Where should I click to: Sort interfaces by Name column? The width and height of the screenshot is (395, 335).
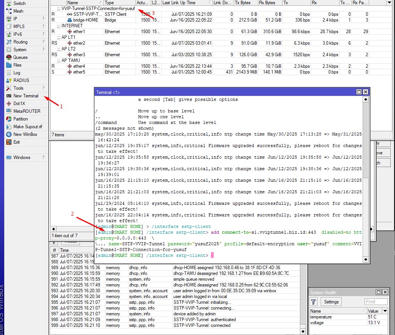click(x=85, y=3)
